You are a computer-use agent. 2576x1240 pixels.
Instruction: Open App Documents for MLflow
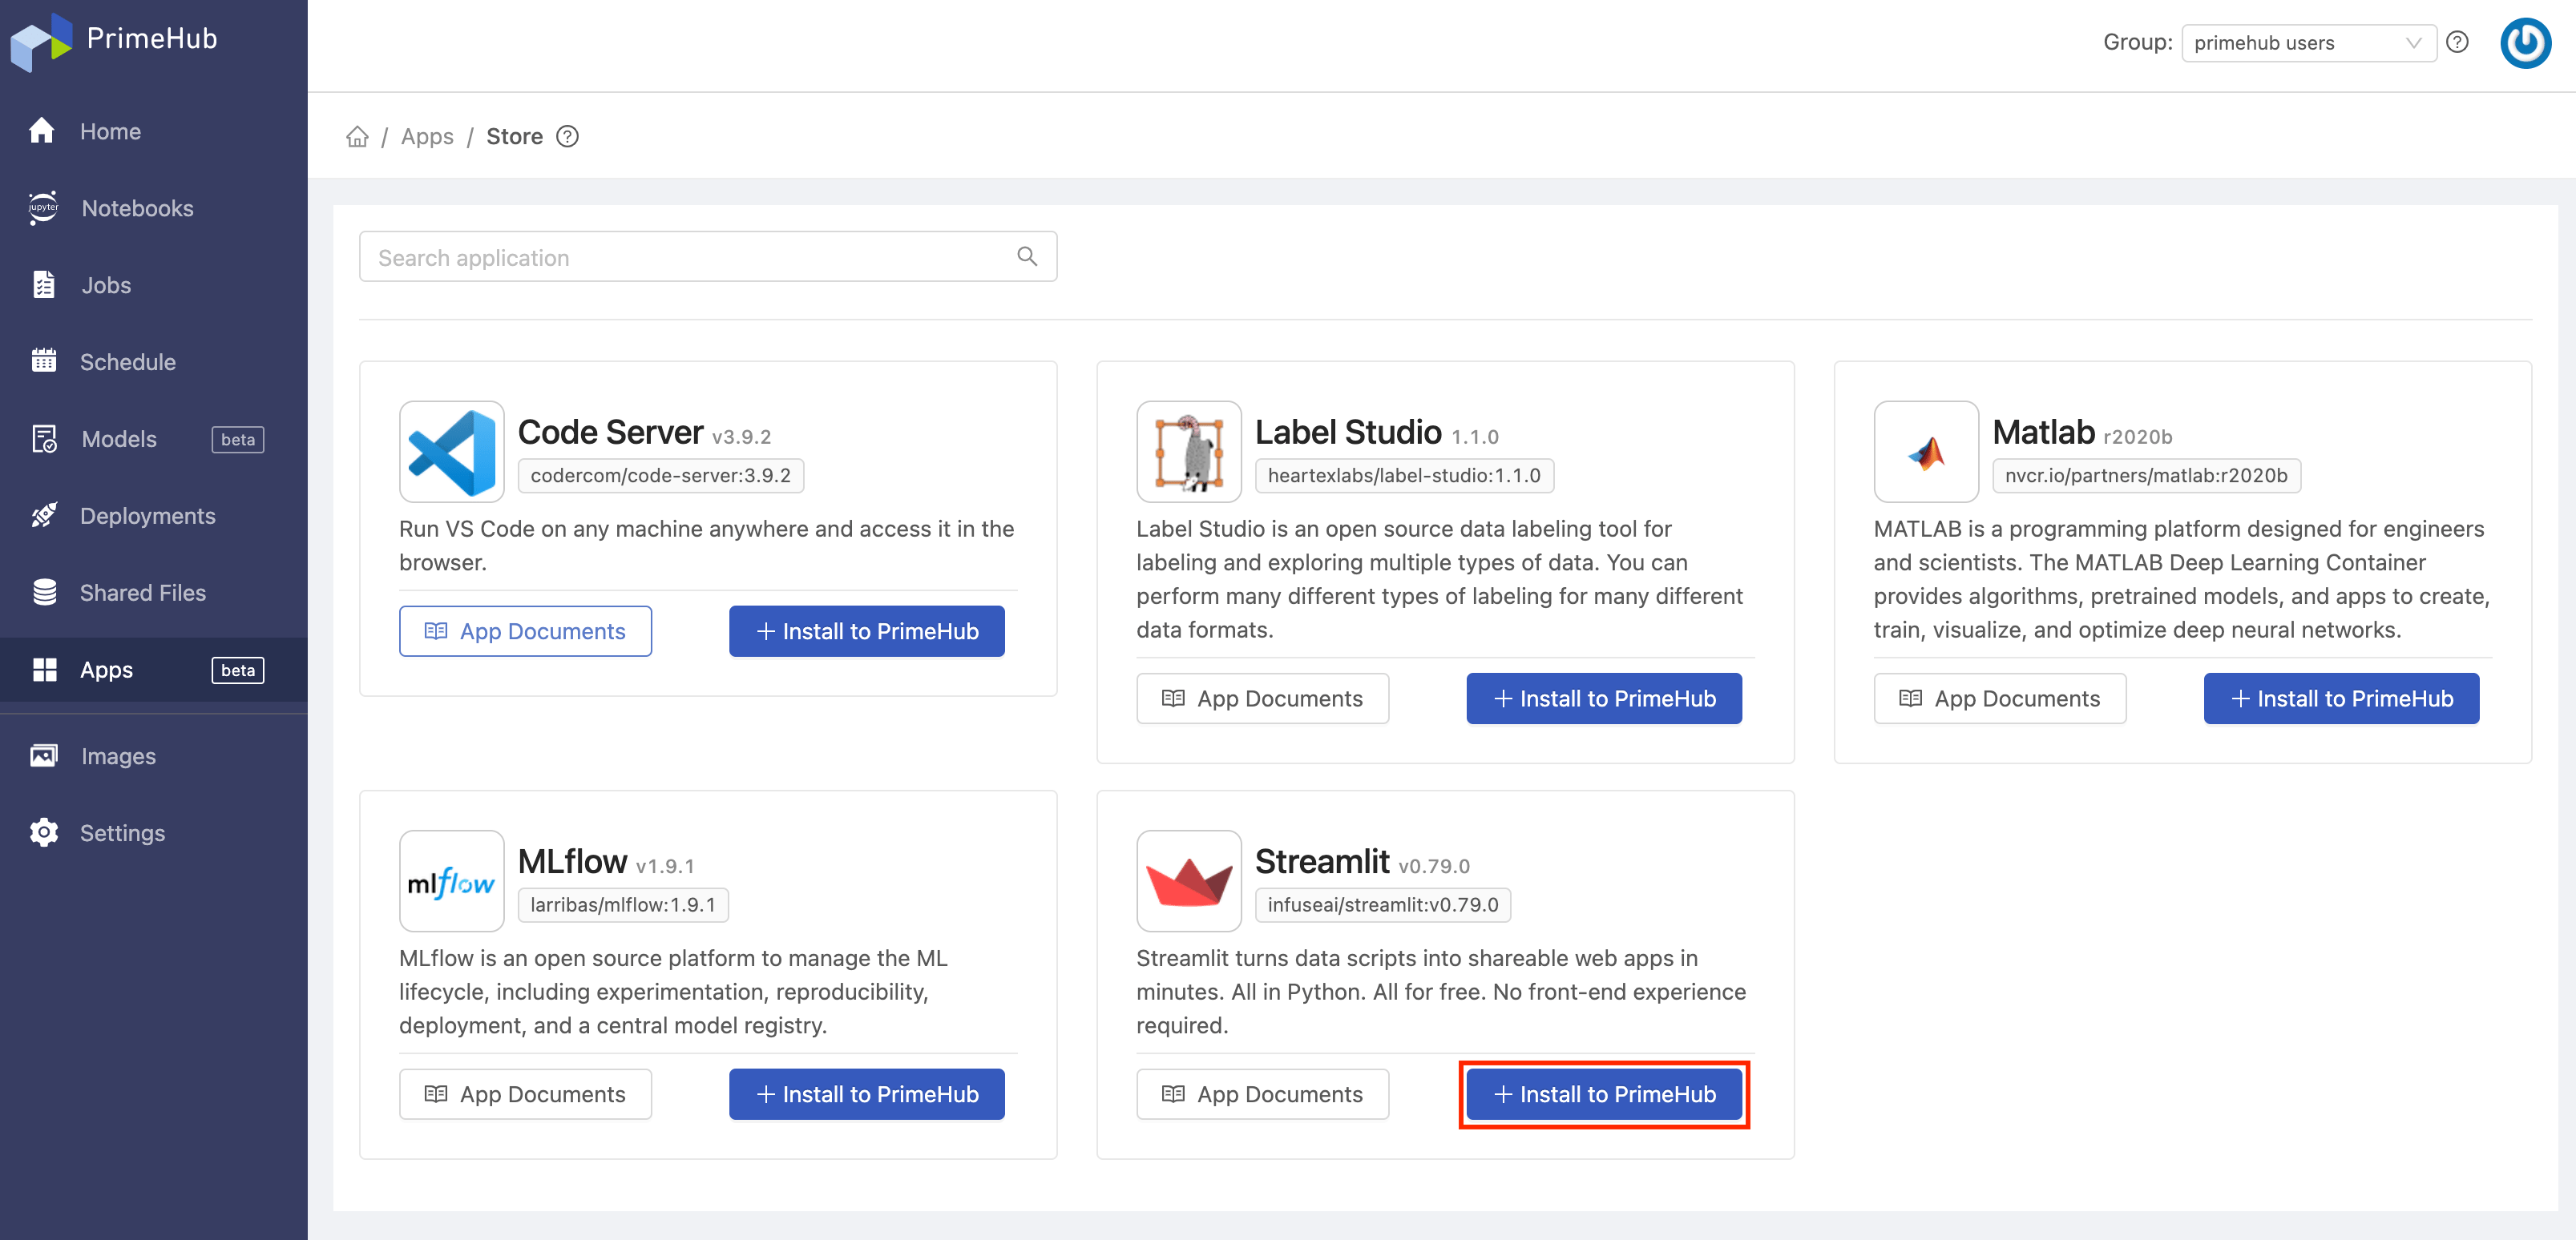click(x=525, y=1093)
